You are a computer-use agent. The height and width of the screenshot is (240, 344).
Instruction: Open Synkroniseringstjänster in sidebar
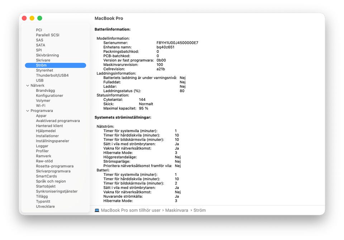click(57, 191)
